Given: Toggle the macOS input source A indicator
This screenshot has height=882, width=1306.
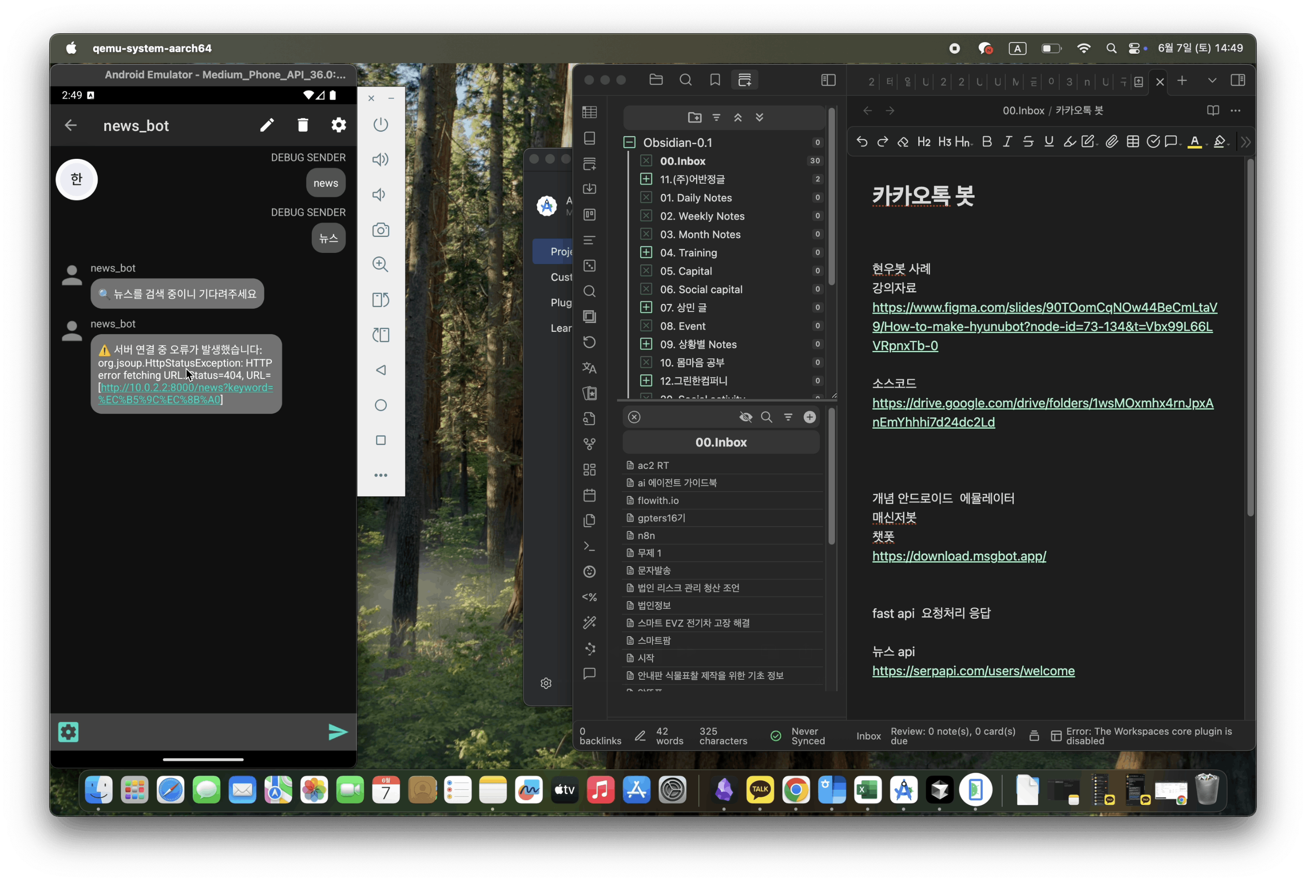Looking at the screenshot, I should [1017, 48].
